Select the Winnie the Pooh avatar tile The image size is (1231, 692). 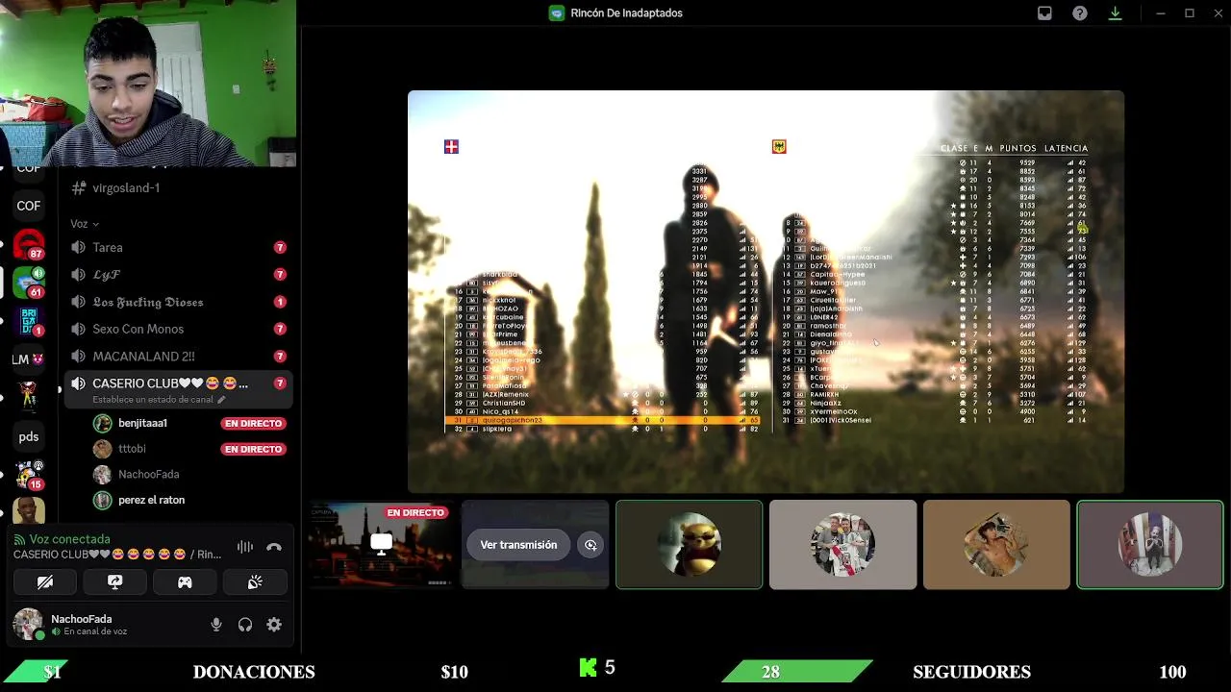689,544
